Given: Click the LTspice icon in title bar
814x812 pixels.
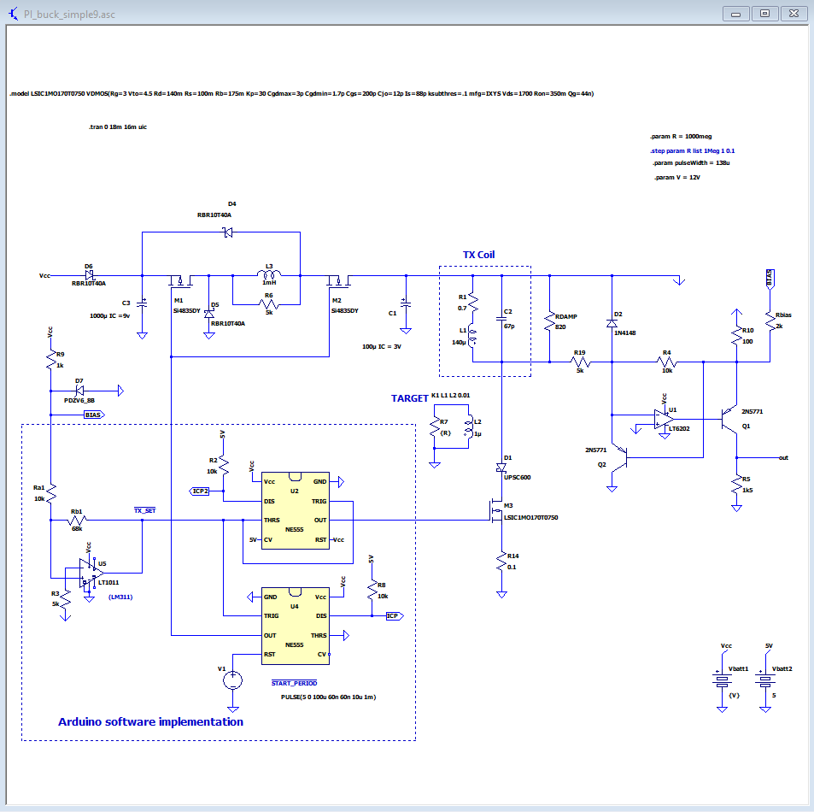Looking at the screenshot, I should [14, 14].
